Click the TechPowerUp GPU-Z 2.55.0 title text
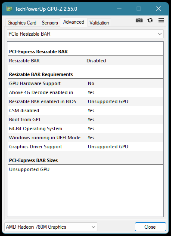Image resolution: width=171 pixels, height=236 pixels. [46, 9]
